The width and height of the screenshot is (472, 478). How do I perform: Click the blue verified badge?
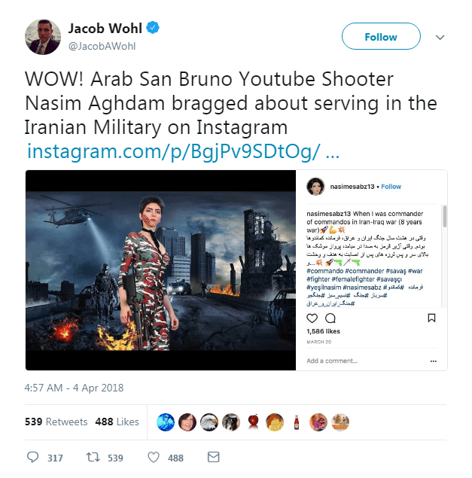(x=153, y=28)
